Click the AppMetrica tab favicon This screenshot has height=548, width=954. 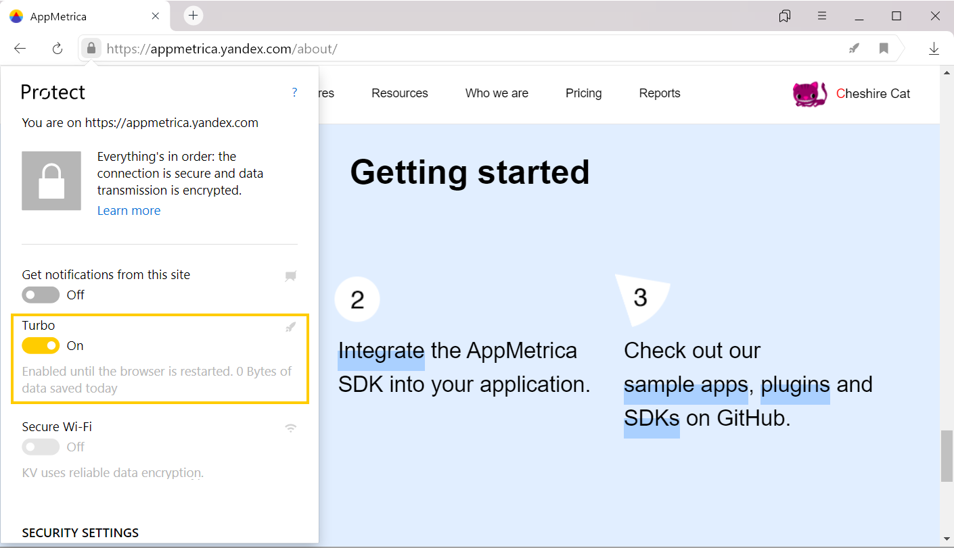(x=16, y=16)
